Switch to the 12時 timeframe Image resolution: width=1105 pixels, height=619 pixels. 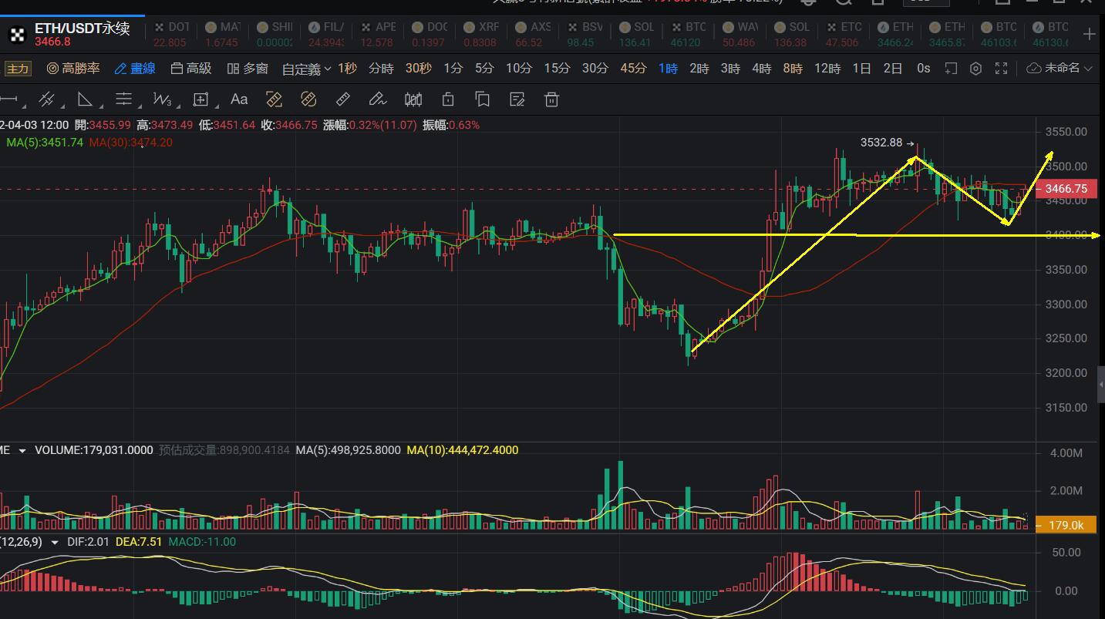coord(827,69)
